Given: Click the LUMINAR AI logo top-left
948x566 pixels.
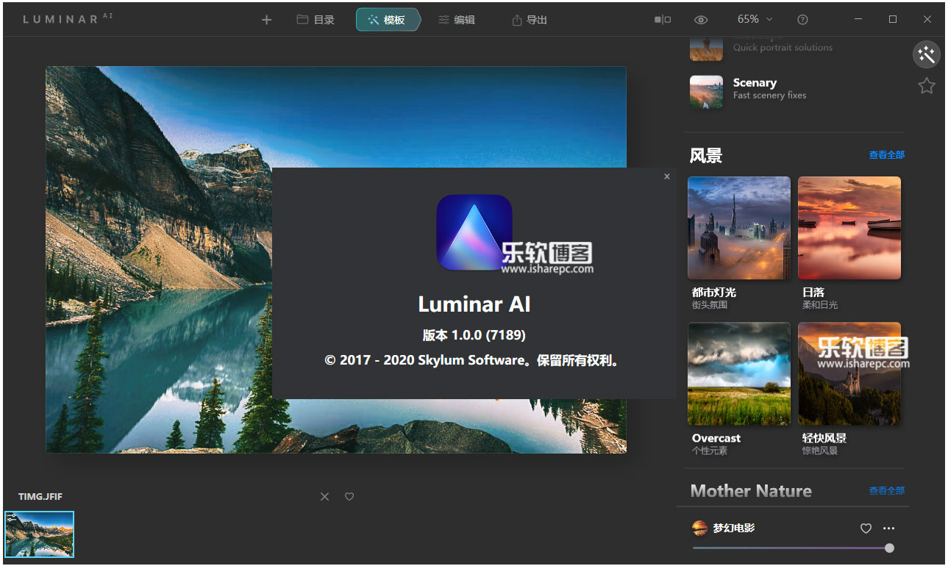Looking at the screenshot, I should tap(68, 19).
